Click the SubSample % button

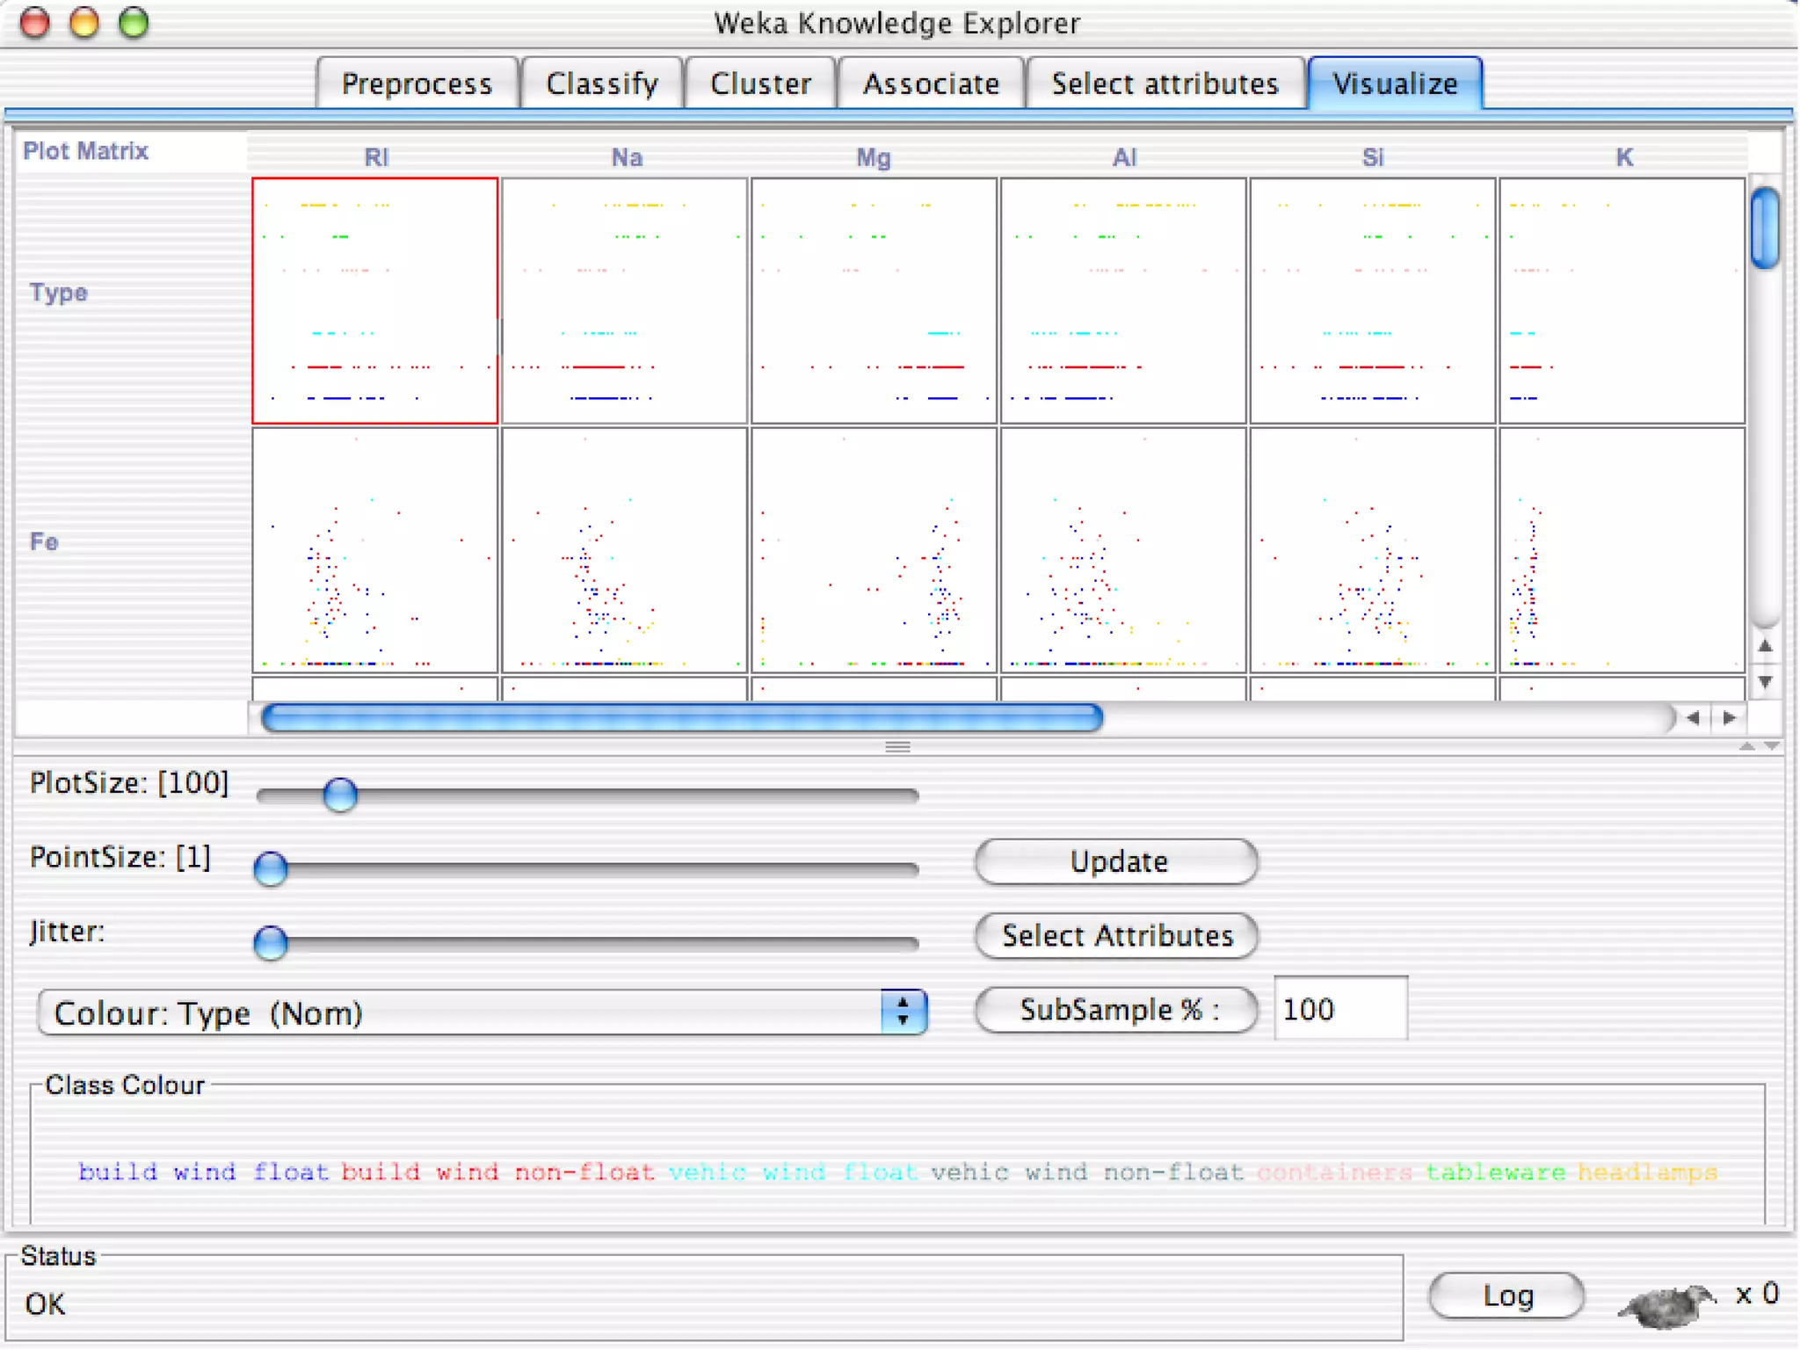[1116, 1010]
